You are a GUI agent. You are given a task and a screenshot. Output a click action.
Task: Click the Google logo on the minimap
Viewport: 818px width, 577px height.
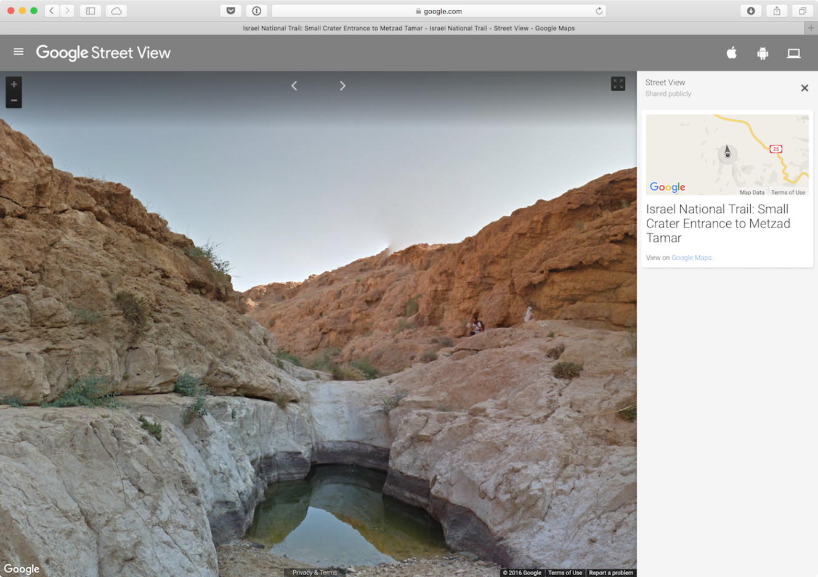668,187
